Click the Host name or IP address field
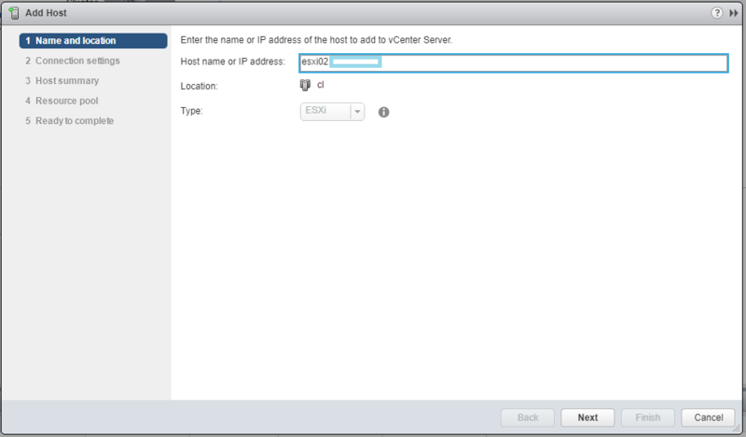This screenshot has height=437, width=746. tap(514, 62)
